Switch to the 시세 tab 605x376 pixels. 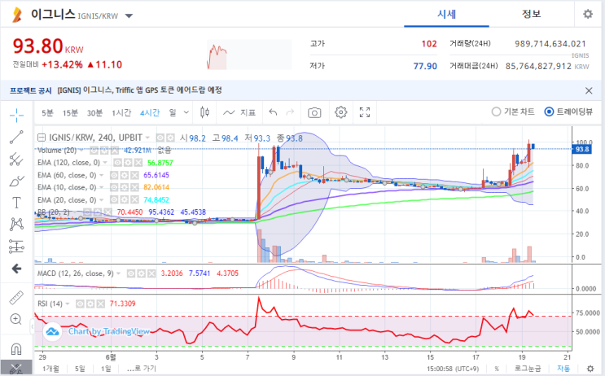click(x=446, y=15)
